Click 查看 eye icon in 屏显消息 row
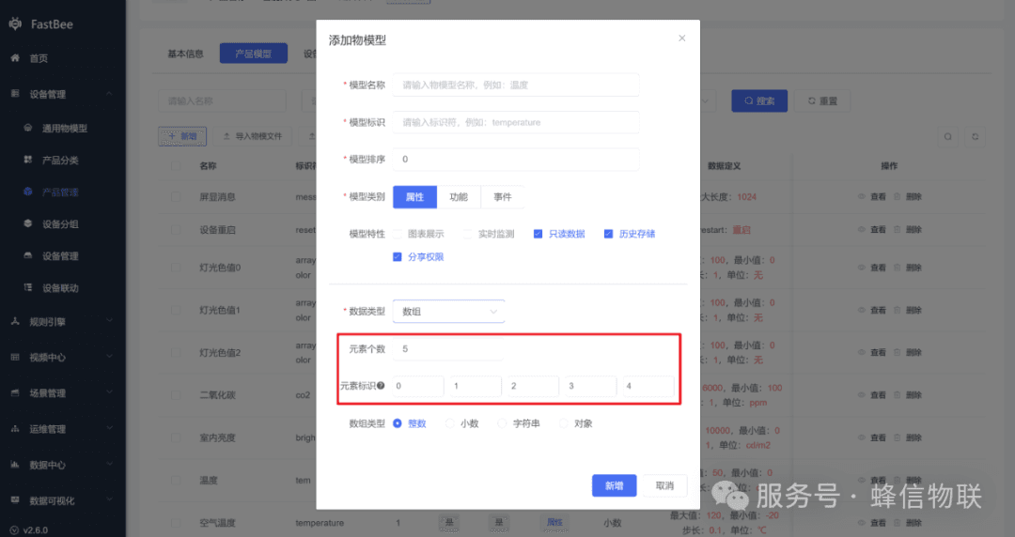The height and width of the screenshot is (537, 1015). 862,197
